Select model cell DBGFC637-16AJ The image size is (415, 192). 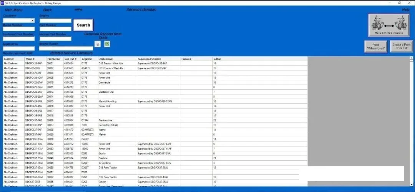click(x=35, y=153)
